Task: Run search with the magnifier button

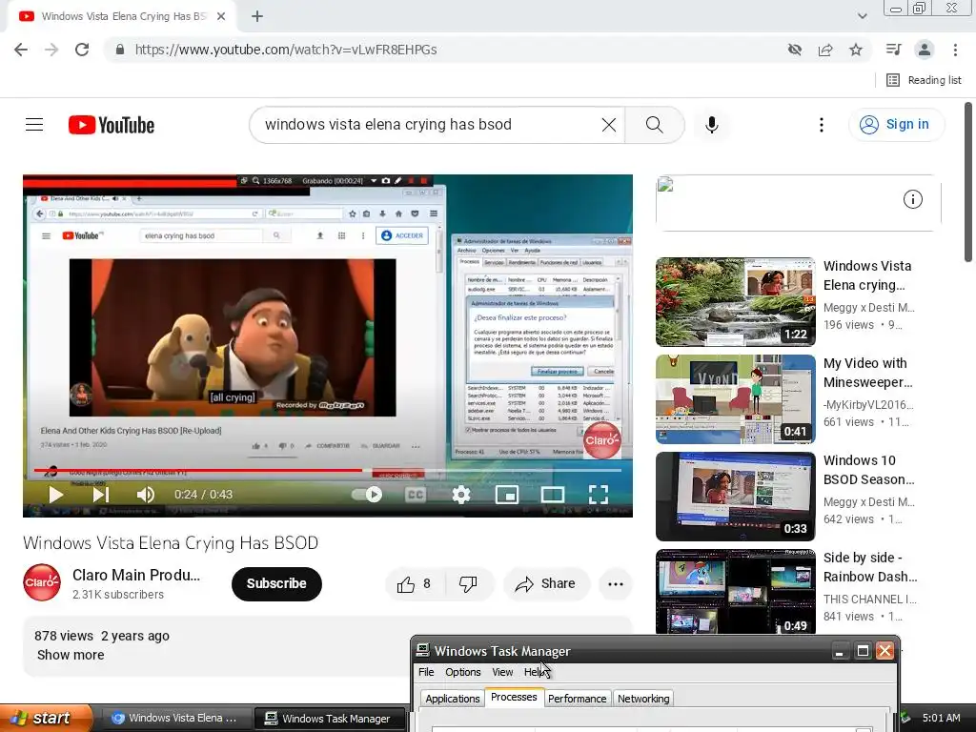Action: coord(654,125)
